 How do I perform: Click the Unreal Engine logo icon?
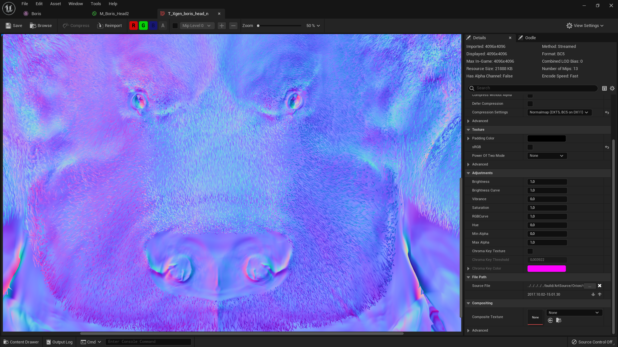[x=9, y=8]
